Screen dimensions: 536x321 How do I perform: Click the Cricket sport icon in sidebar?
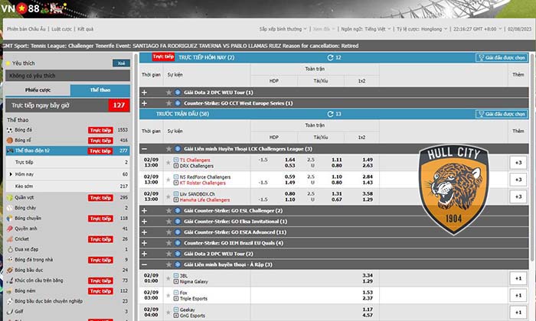(x=8, y=237)
